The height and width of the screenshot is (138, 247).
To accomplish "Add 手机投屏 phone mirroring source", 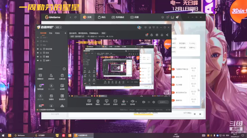I will pyautogui.click(x=107, y=102).
